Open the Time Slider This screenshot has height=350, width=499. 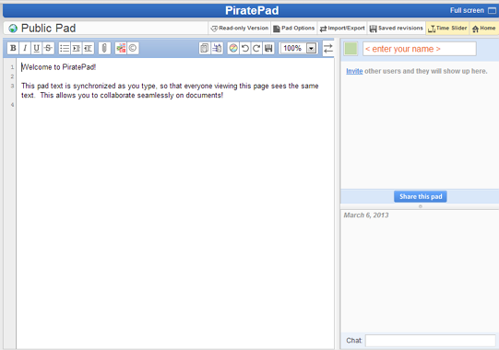pos(447,29)
